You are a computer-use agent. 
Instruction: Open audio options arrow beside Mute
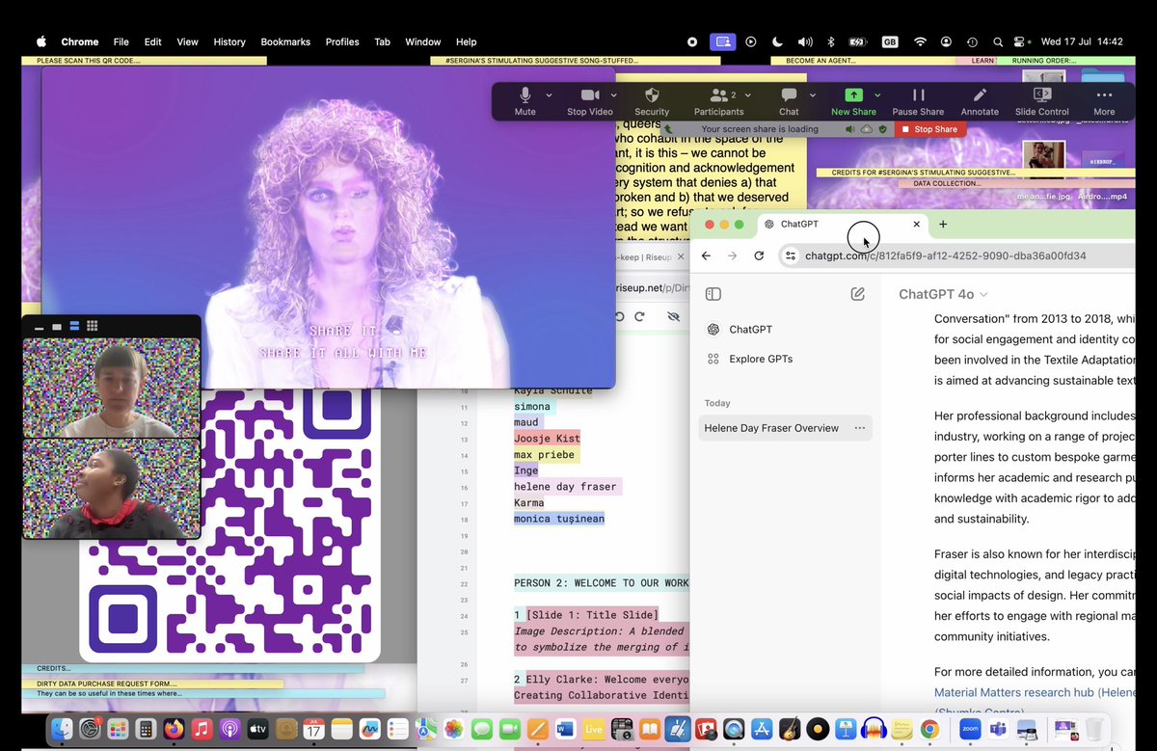click(549, 95)
